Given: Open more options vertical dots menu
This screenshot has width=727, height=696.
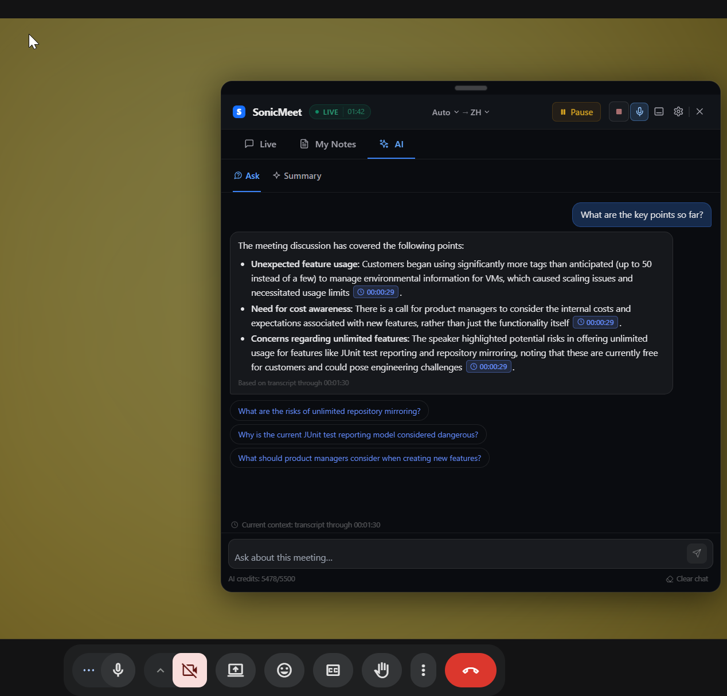Looking at the screenshot, I should pyautogui.click(x=423, y=670).
